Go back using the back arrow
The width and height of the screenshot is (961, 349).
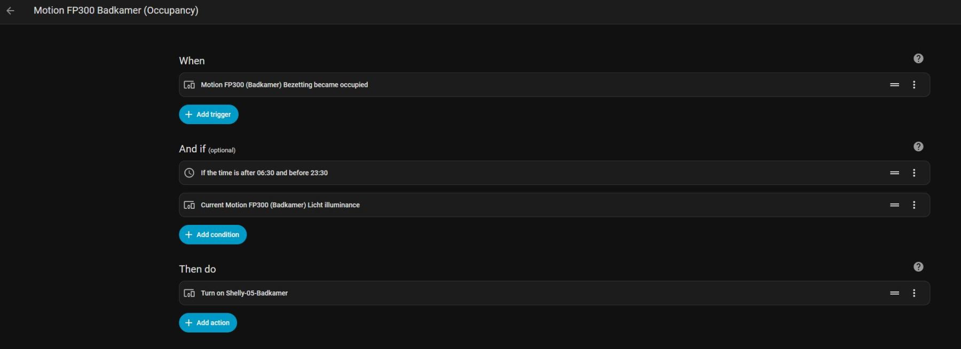[x=11, y=11]
